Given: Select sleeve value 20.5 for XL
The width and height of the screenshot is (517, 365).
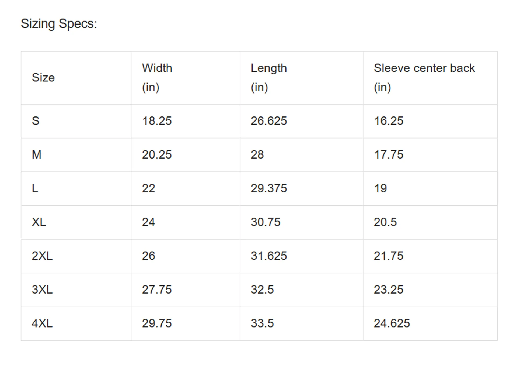Looking at the screenshot, I should 385,222.
